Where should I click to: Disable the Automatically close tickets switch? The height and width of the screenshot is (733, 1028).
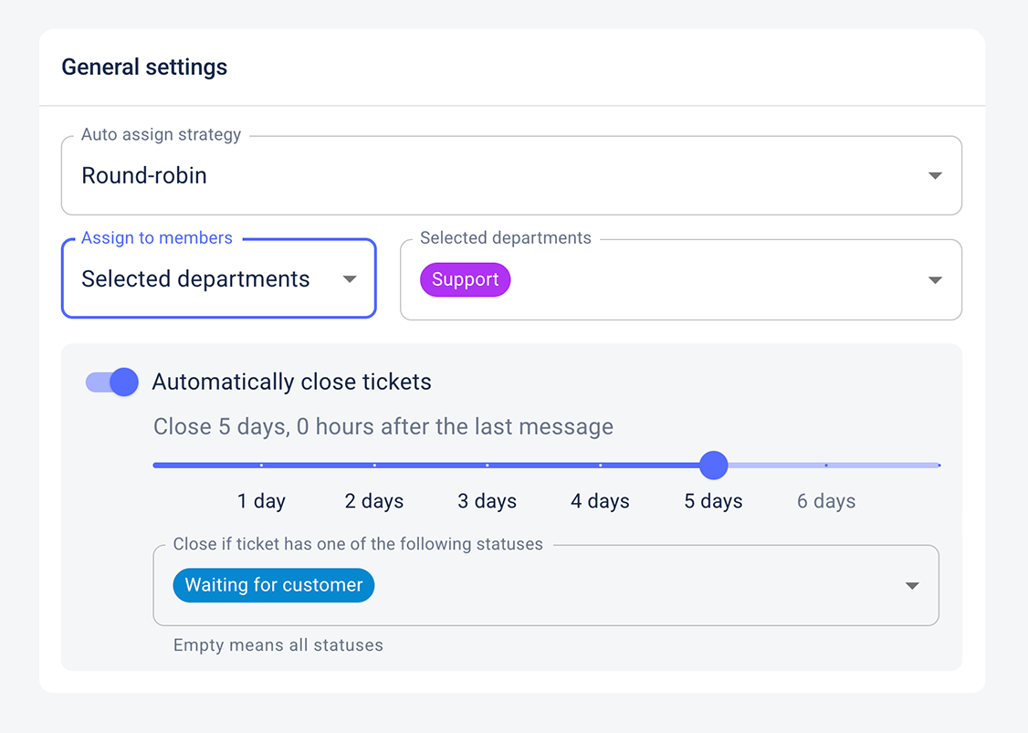(112, 382)
